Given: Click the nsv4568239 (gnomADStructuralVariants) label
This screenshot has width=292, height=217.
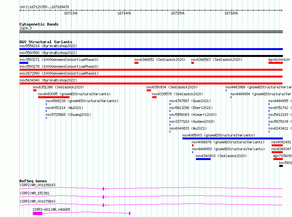Looking at the screenshot, I should point(82,101).
